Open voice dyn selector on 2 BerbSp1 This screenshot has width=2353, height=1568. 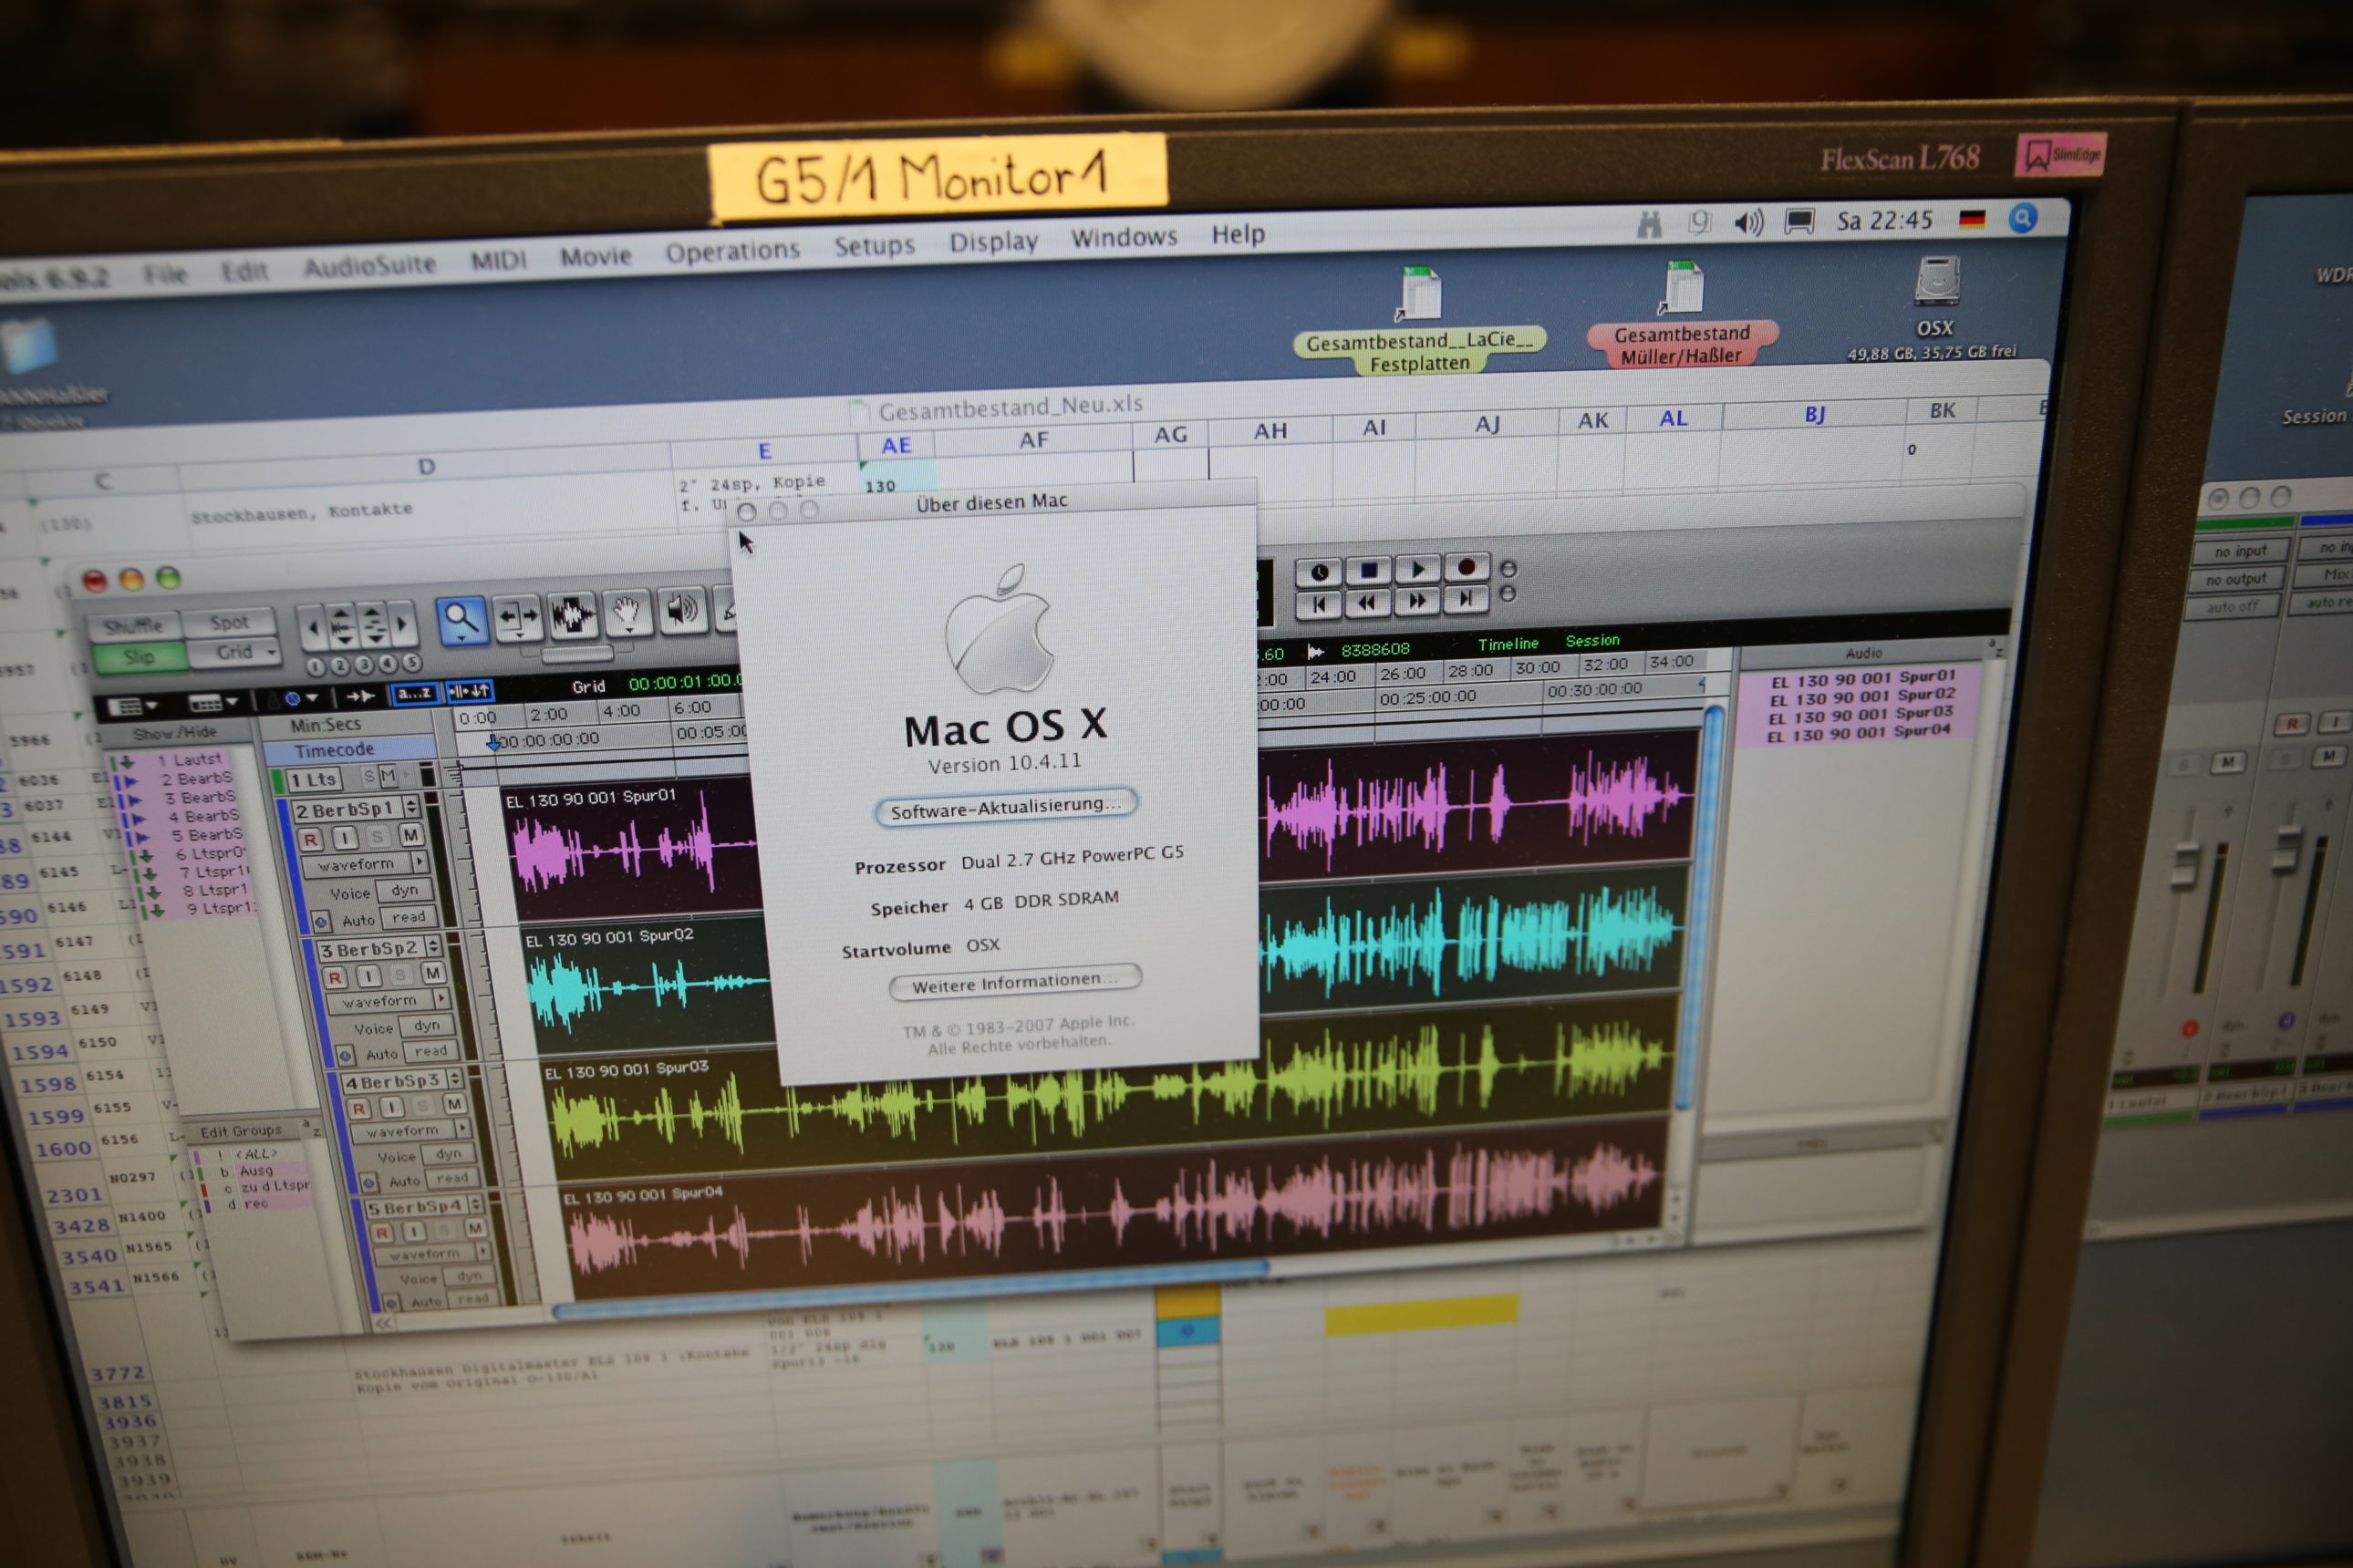coord(404,890)
